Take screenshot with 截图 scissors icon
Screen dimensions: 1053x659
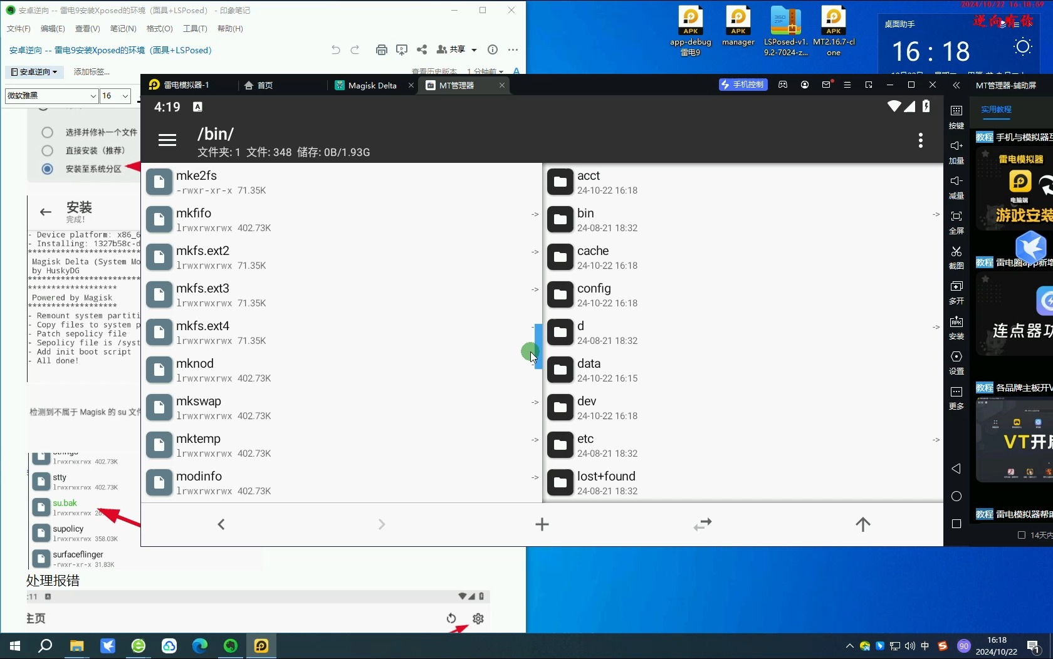click(x=956, y=257)
